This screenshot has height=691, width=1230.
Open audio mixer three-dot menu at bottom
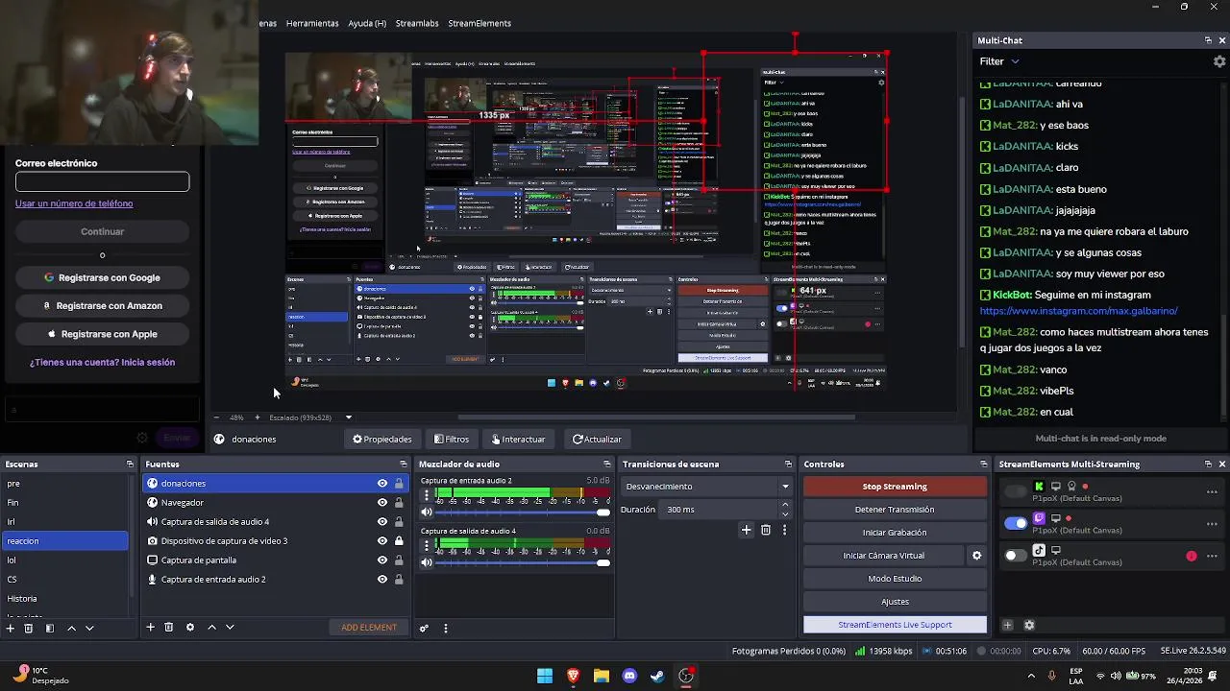pos(445,629)
